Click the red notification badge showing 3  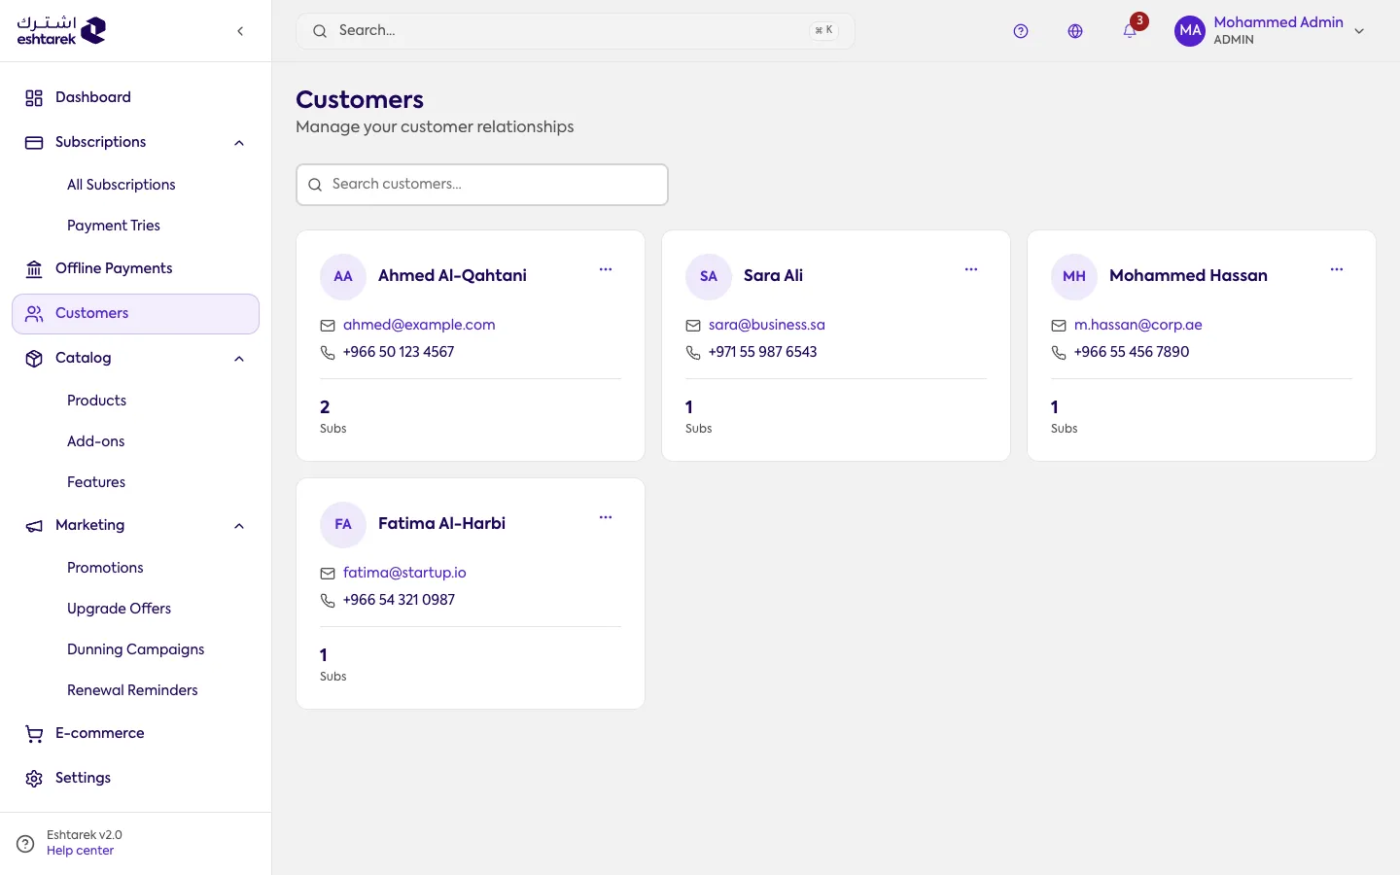[1139, 20]
